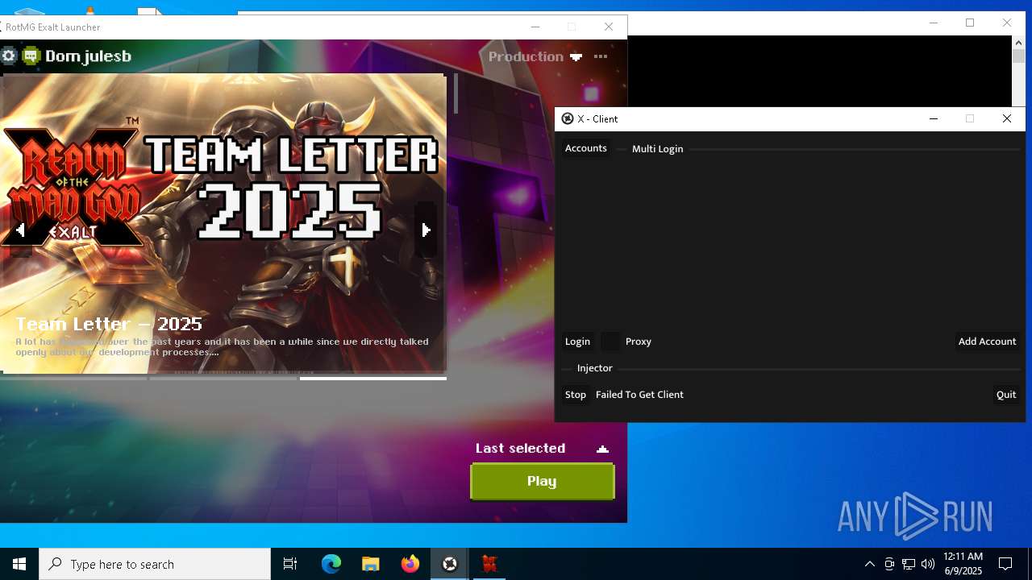This screenshot has width=1032, height=580.
Task: Select the X-Client taskbar icon
Action: [450, 564]
